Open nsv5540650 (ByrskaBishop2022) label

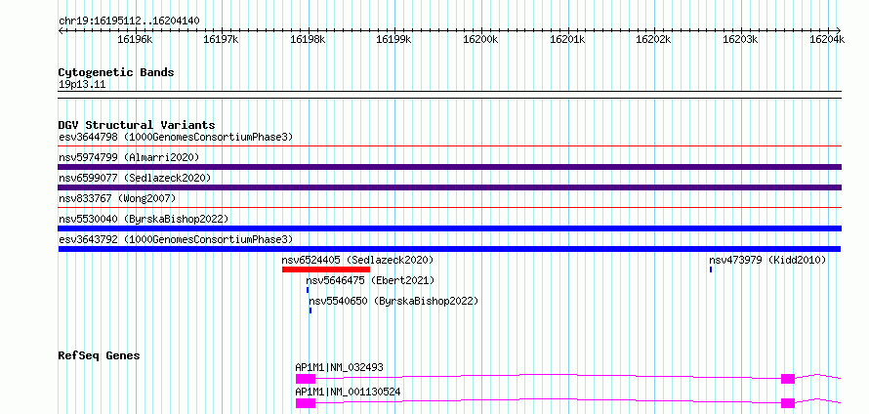coord(393,301)
